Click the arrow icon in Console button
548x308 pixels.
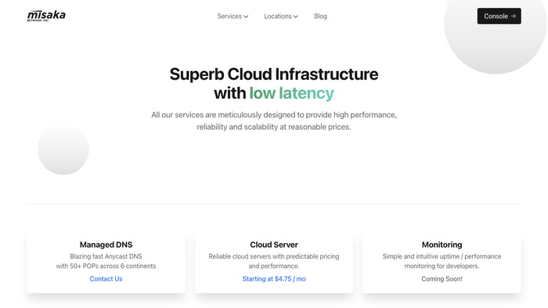(x=513, y=16)
